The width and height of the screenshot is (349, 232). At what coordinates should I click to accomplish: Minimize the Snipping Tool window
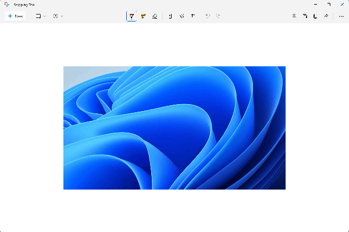click(316, 5)
